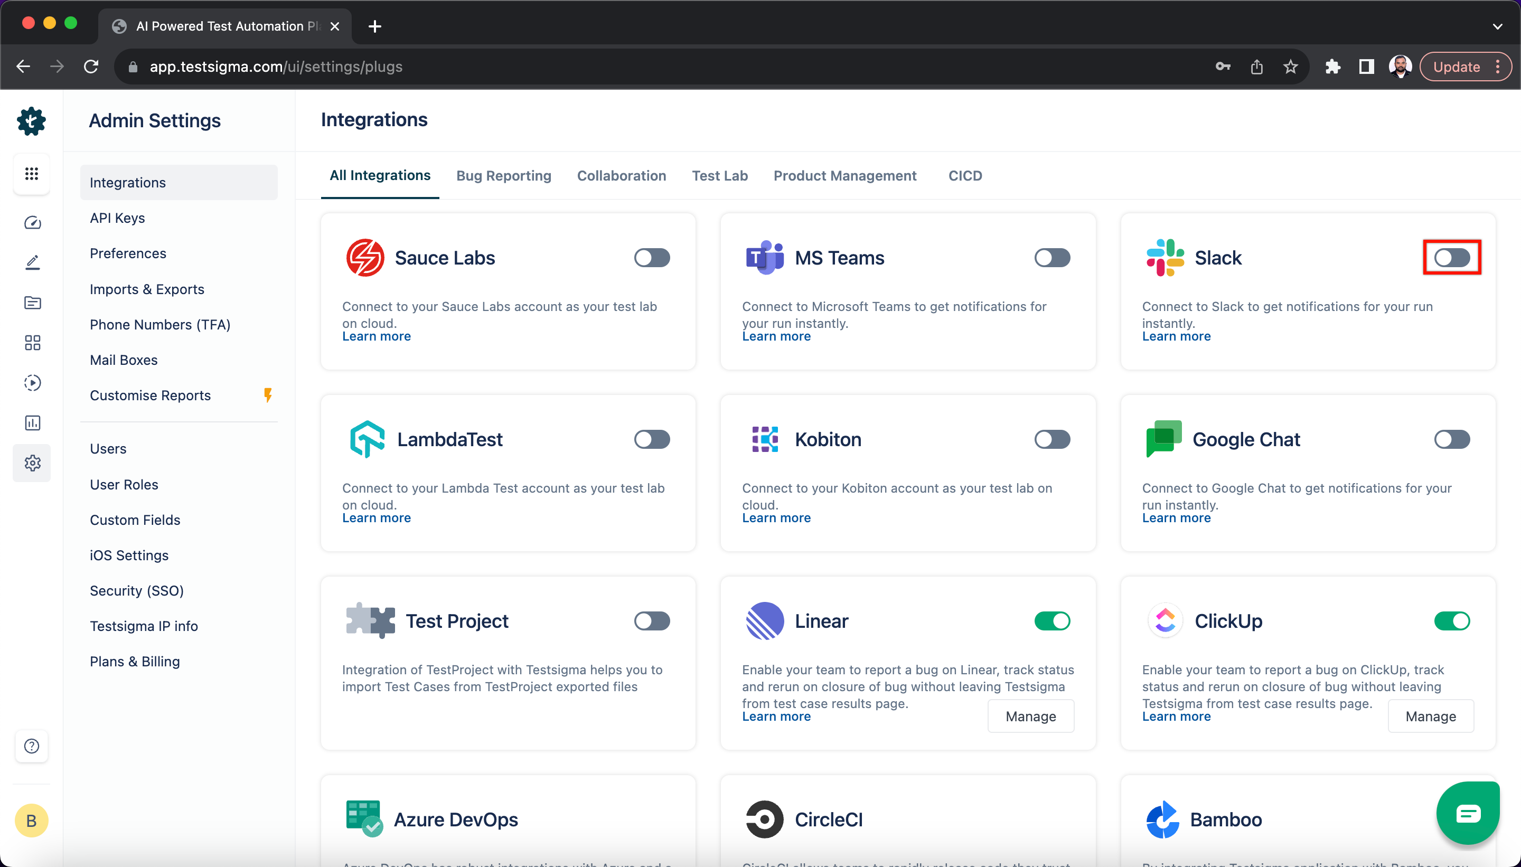
Task: Open the apps grid menu icon
Action: pos(32,173)
